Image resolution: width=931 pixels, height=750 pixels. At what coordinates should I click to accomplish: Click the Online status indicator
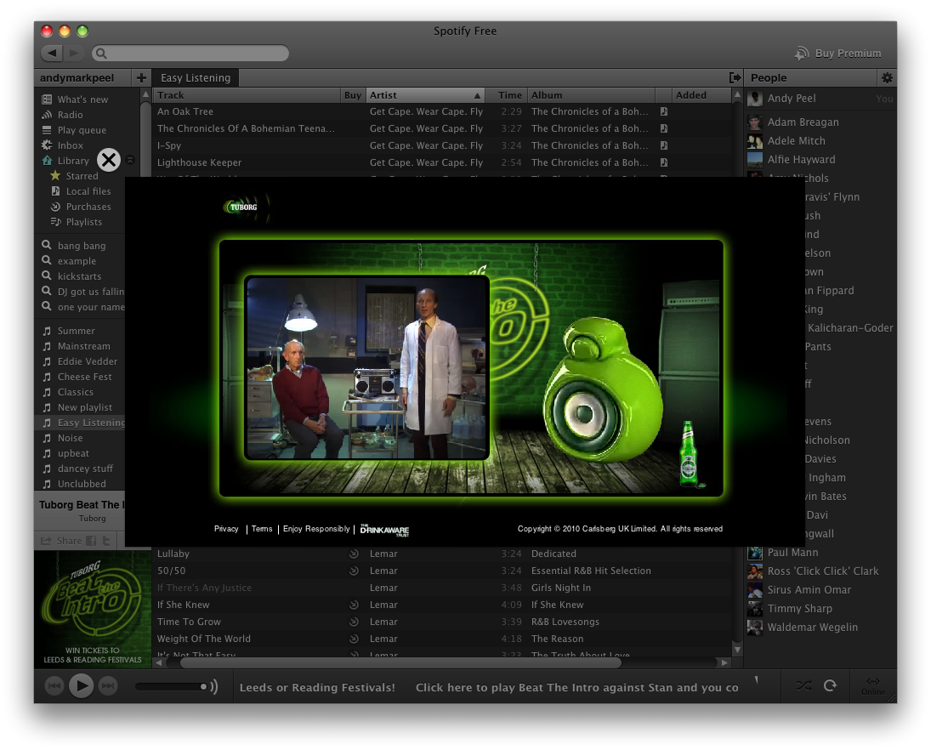point(873,686)
